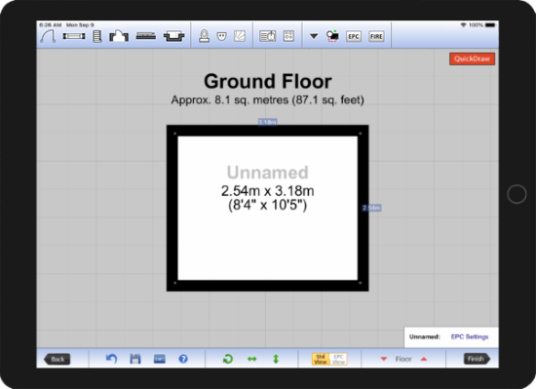
Task: Save the floor plan with disk icon
Action: click(x=135, y=359)
